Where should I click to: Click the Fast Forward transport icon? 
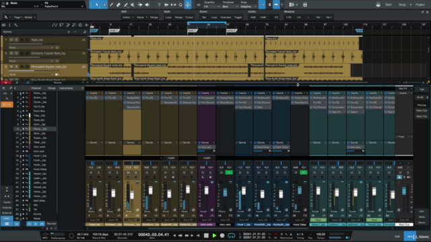click(x=187, y=235)
